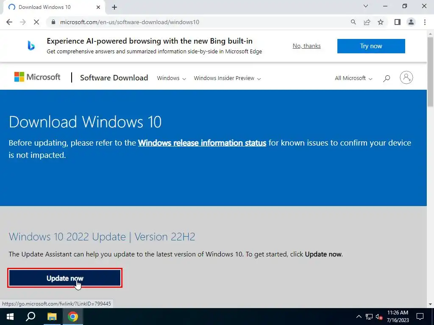
Task: Click the Microsoft logo
Action: pyautogui.click(x=37, y=77)
